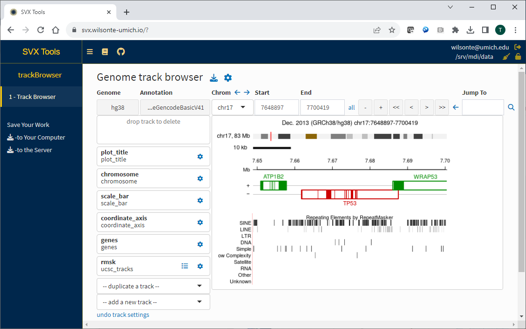Click the End coordinate field
Image resolution: width=526 pixels, height=329 pixels.
pyautogui.click(x=322, y=107)
